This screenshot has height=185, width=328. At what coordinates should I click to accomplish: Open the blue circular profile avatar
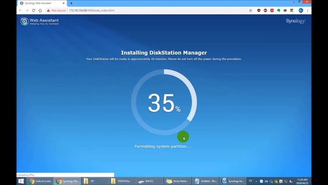coord(301,10)
